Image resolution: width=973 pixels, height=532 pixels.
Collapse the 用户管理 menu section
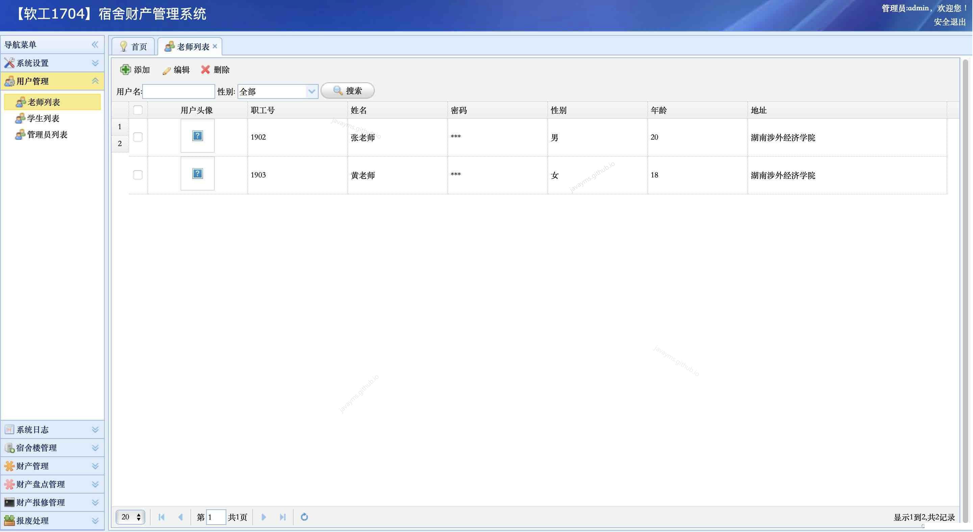pos(95,81)
